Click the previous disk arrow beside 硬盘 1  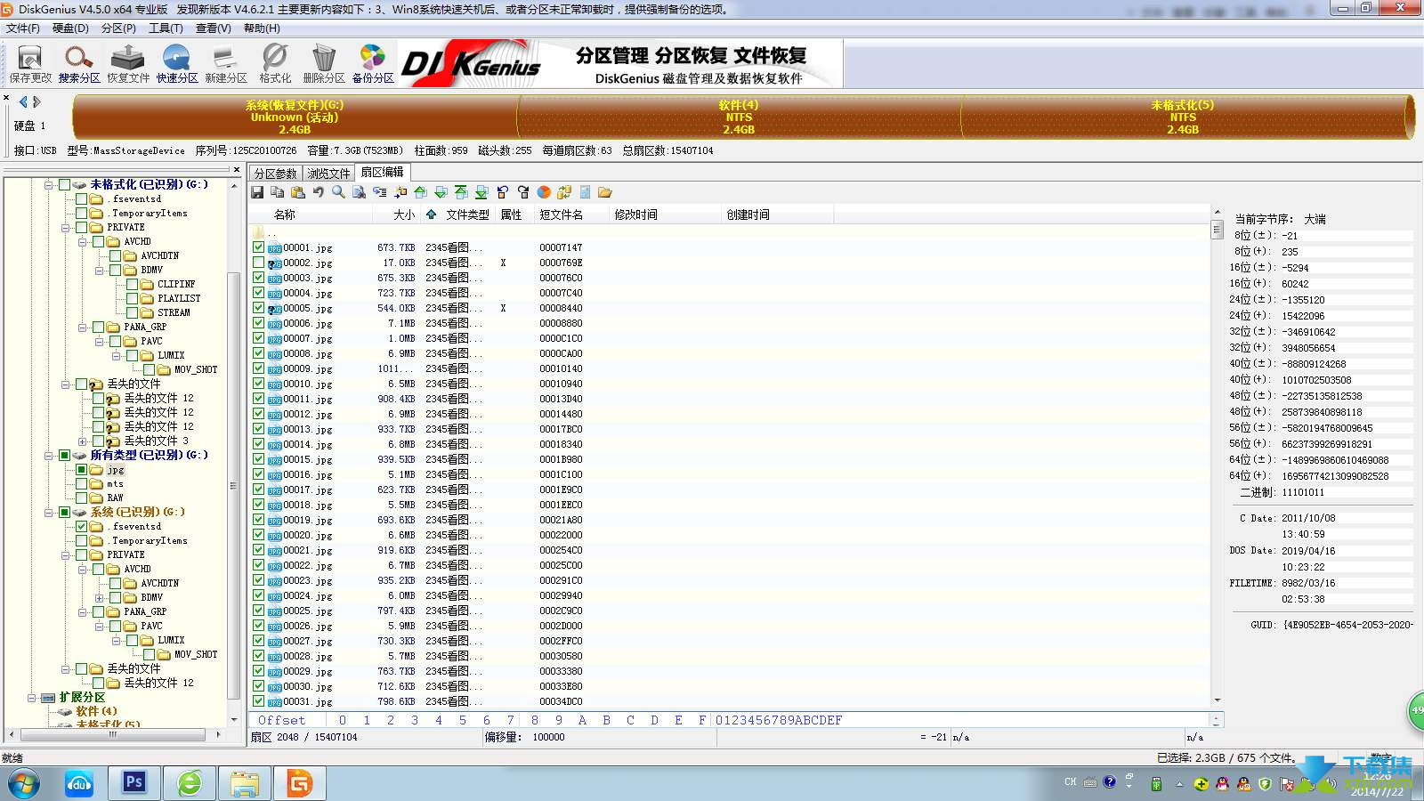(x=23, y=102)
